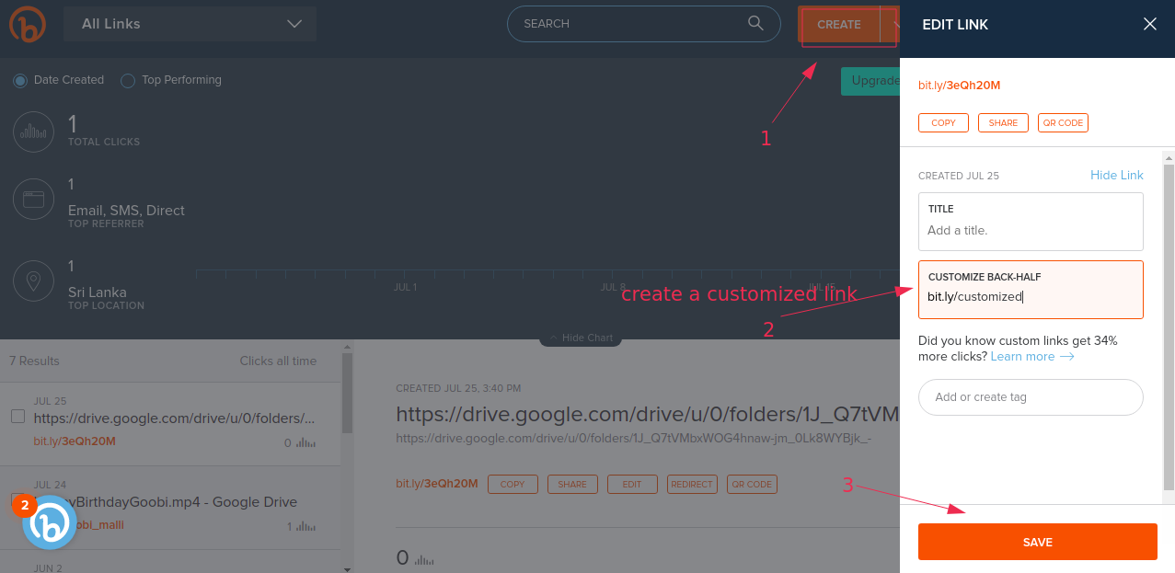Select the BirthdayGoobi.mp4 - Google Drive row

pos(170,508)
